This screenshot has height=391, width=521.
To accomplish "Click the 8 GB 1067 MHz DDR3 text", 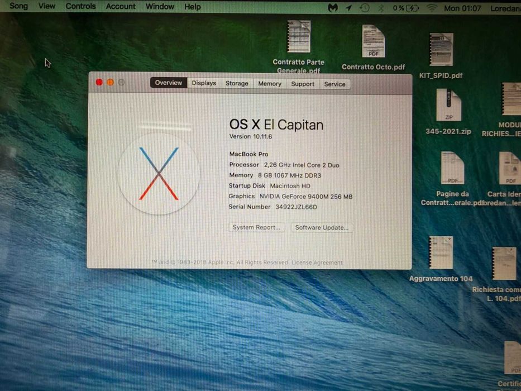I will coord(289,175).
